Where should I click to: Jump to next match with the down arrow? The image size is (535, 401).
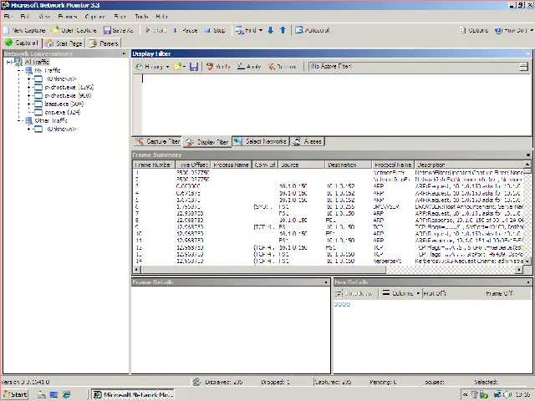[x=271, y=30]
